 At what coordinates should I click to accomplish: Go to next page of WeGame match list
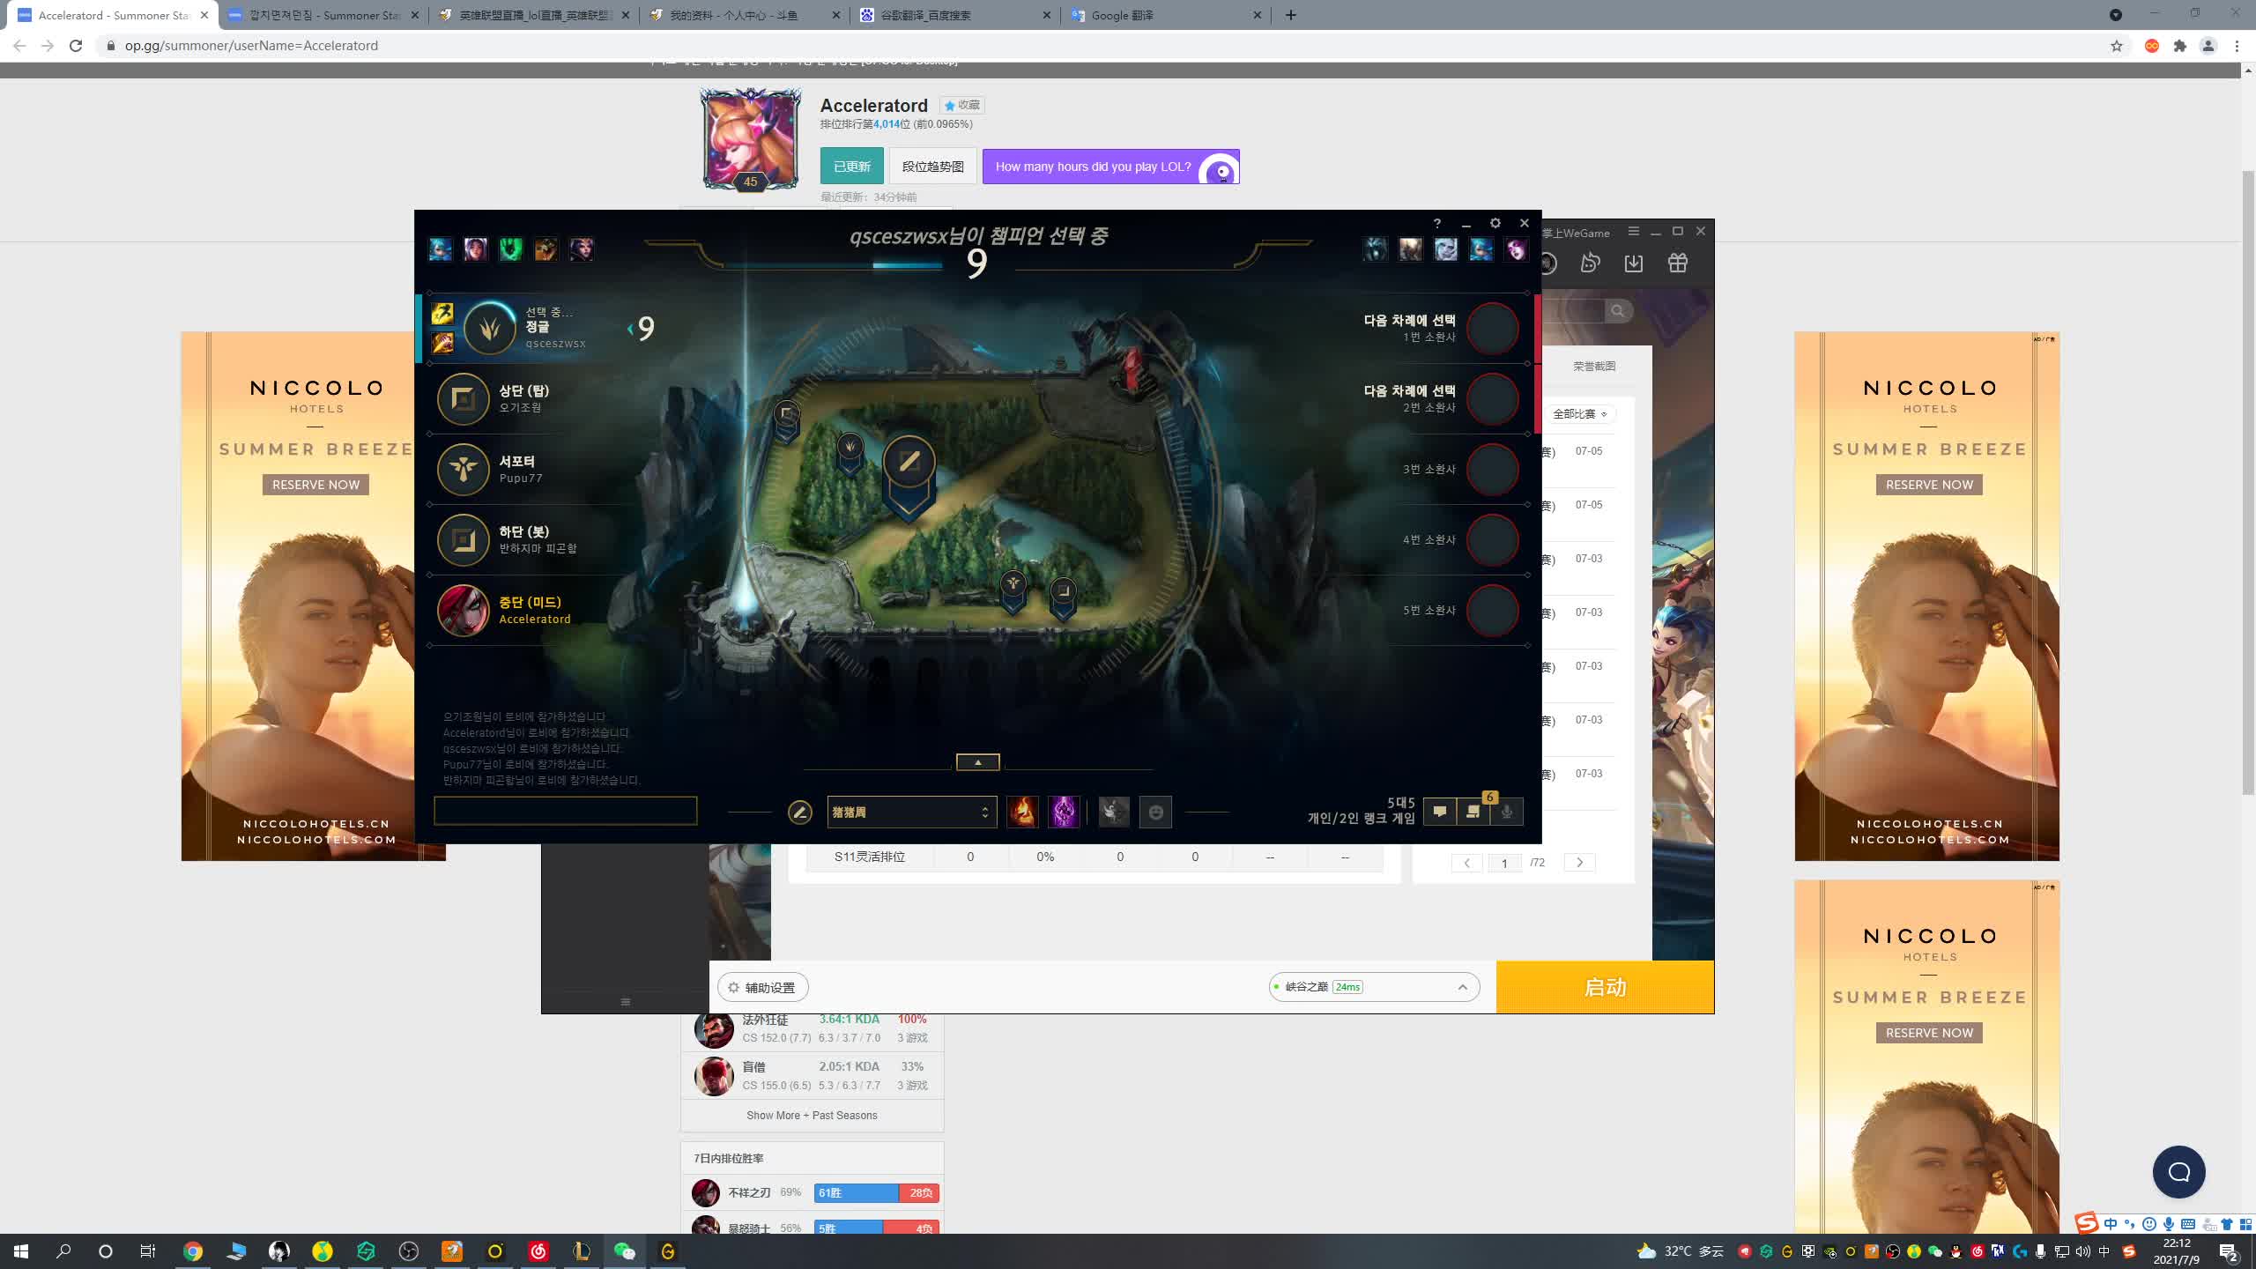point(1580,863)
